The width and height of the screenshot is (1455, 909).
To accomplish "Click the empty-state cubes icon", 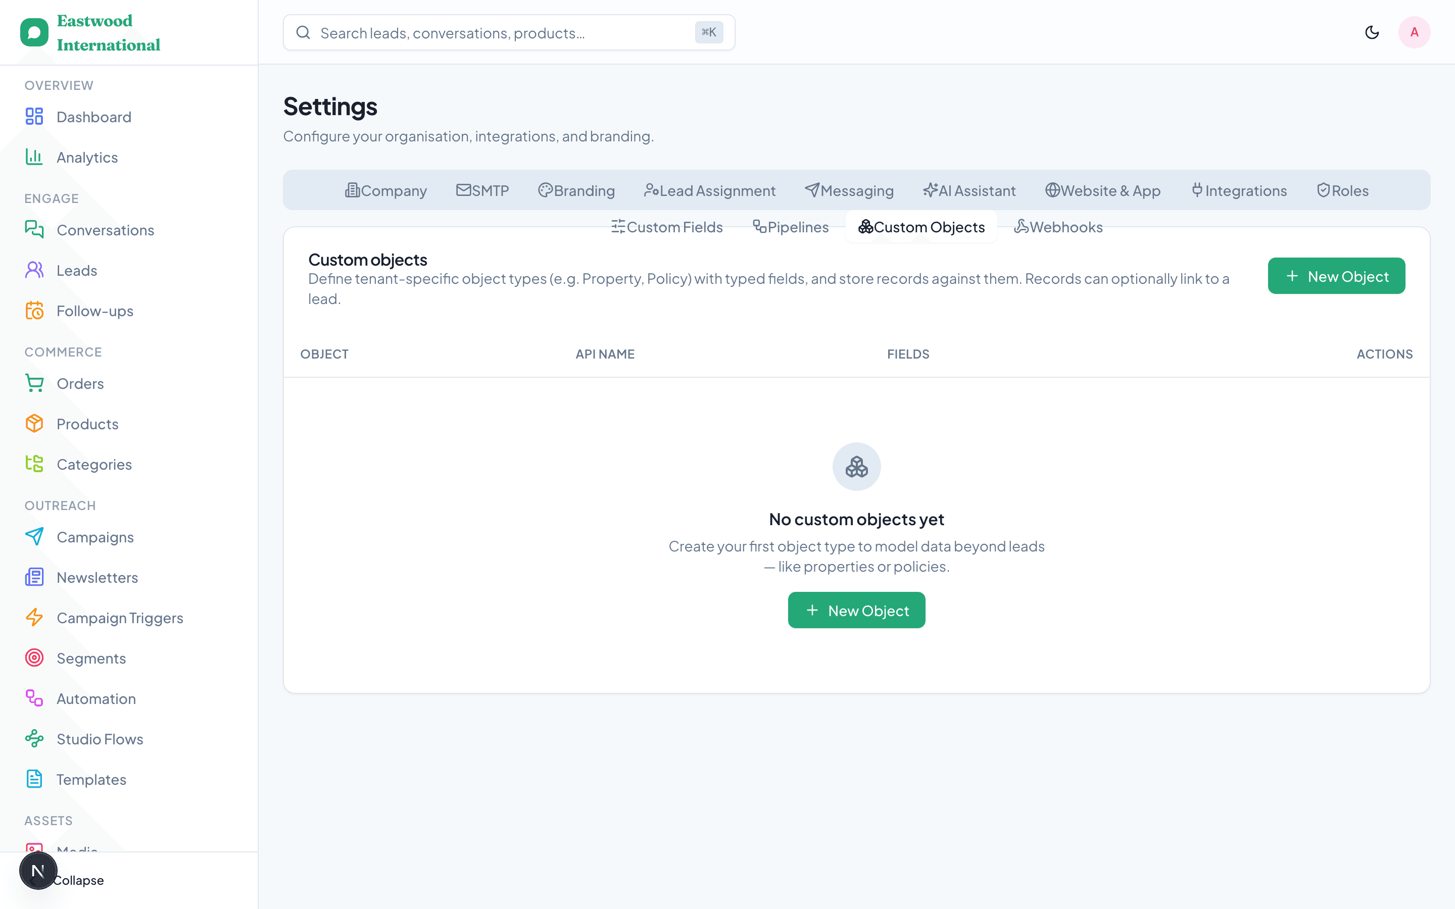I will point(856,467).
